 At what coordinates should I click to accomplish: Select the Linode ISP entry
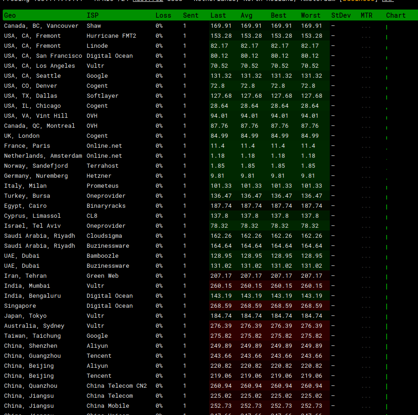[97, 46]
